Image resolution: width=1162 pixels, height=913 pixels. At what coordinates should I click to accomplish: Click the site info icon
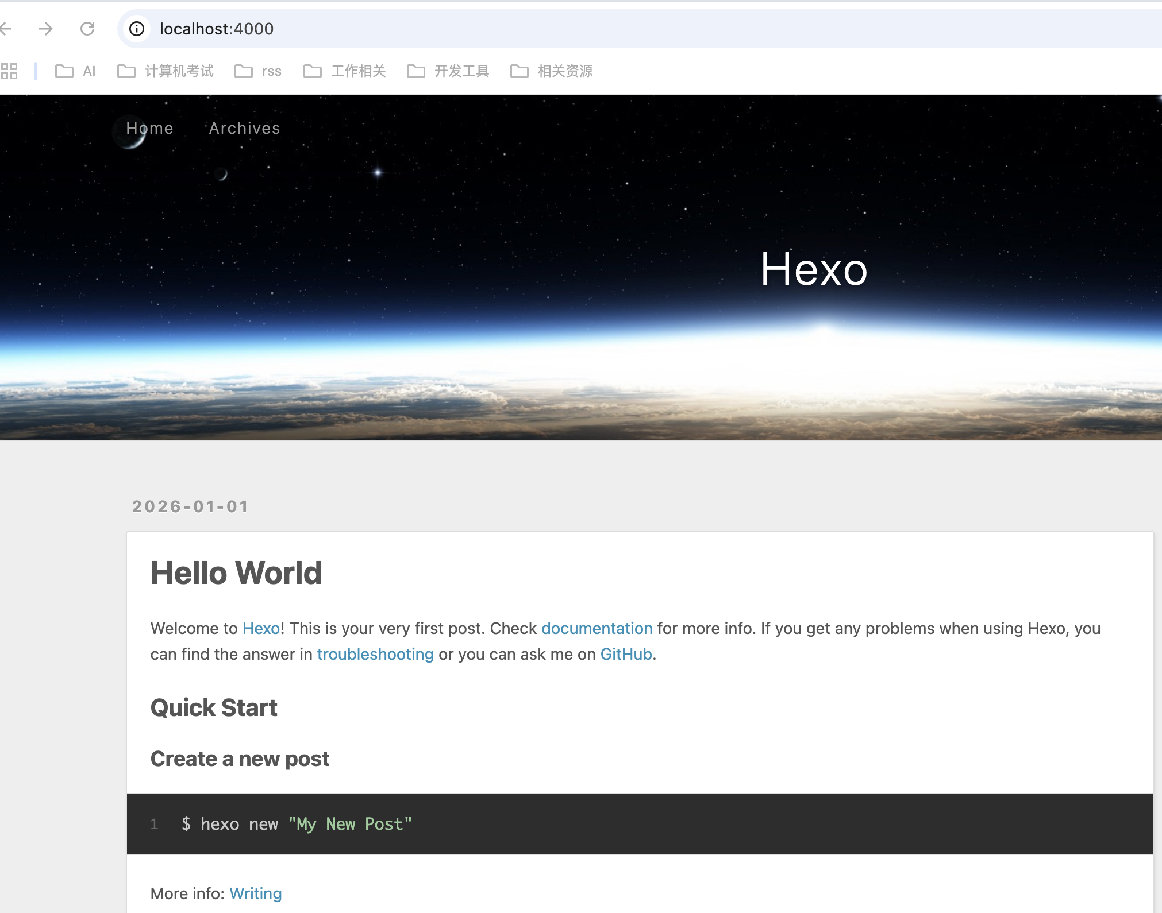(137, 29)
